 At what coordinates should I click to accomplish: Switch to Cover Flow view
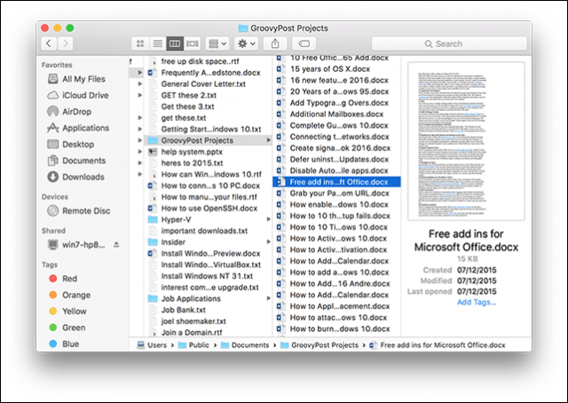193,43
